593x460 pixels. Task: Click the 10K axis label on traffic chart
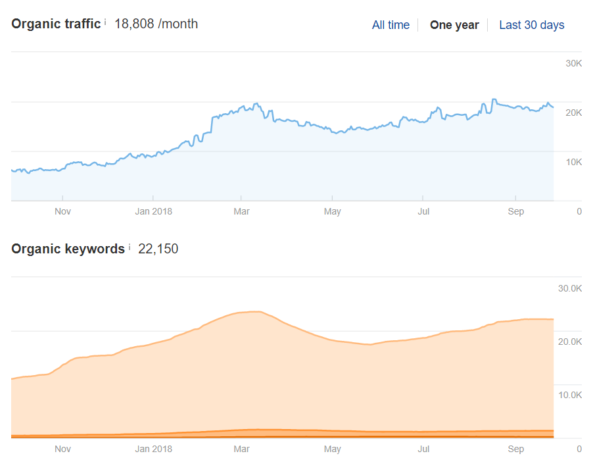[x=573, y=163]
